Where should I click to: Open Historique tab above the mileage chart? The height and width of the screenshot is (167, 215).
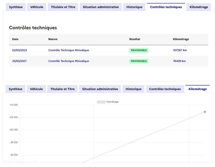tap(134, 89)
